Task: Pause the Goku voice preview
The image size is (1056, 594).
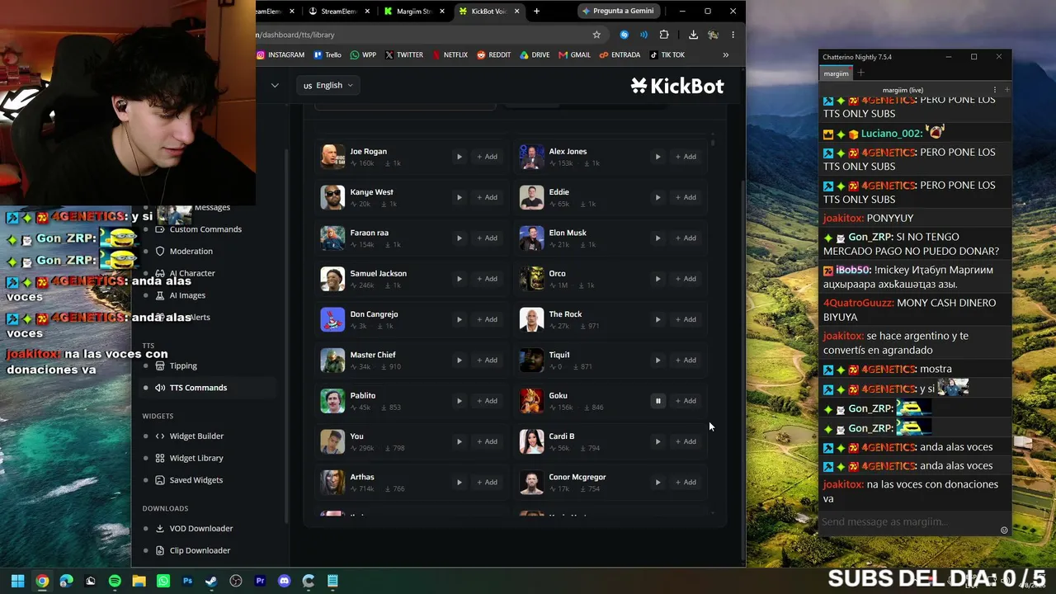Action: (x=658, y=401)
